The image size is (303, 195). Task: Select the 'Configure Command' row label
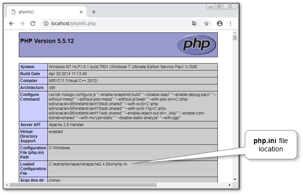pyautogui.click(x=30, y=97)
